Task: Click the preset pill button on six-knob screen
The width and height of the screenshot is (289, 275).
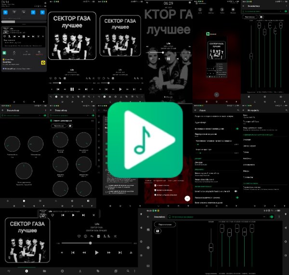Action: point(59,126)
